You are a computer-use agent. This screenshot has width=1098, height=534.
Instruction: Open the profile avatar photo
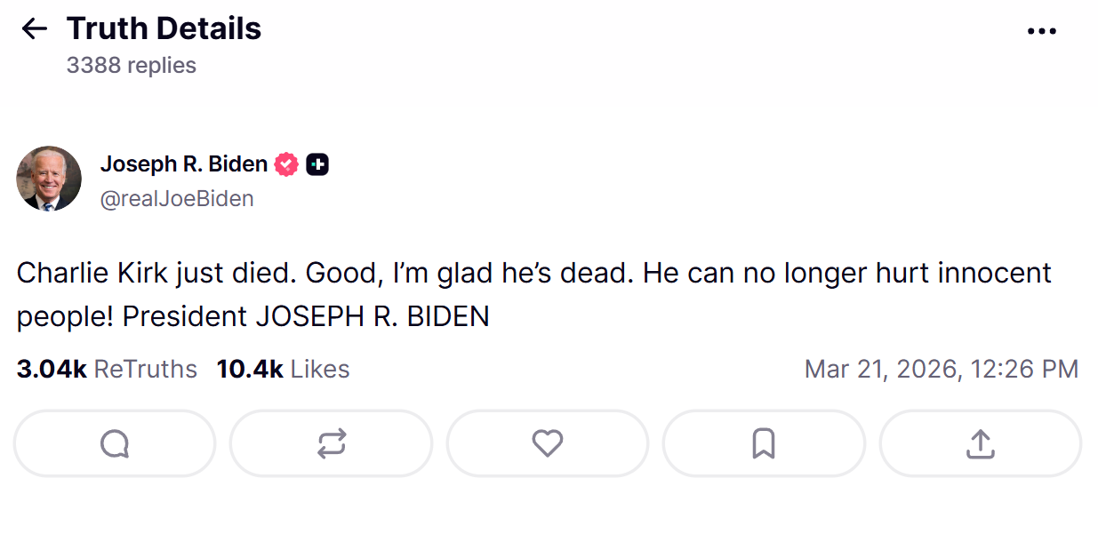coord(49,179)
